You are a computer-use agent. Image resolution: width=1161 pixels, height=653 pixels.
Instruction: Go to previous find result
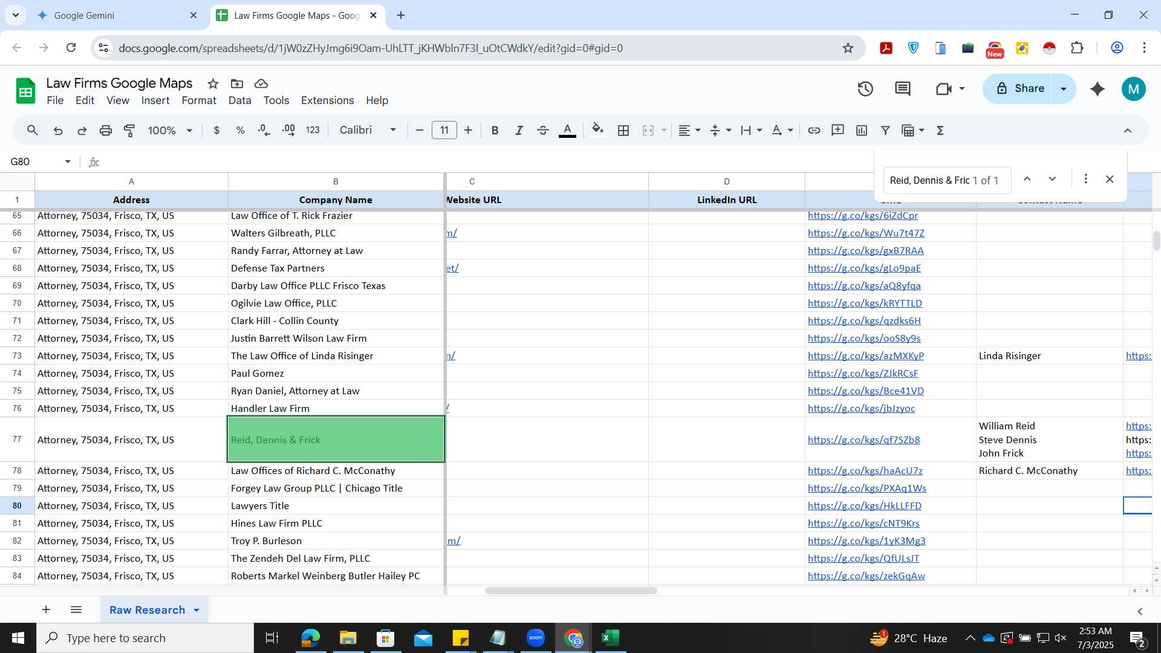(x=1027, y=179)
